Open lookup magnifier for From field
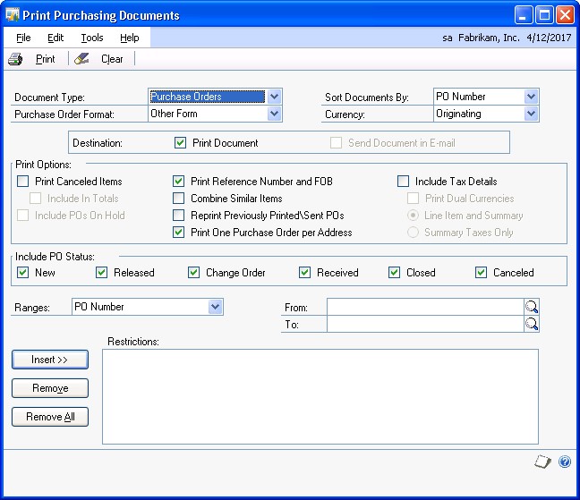 click(x=532, y=307)
